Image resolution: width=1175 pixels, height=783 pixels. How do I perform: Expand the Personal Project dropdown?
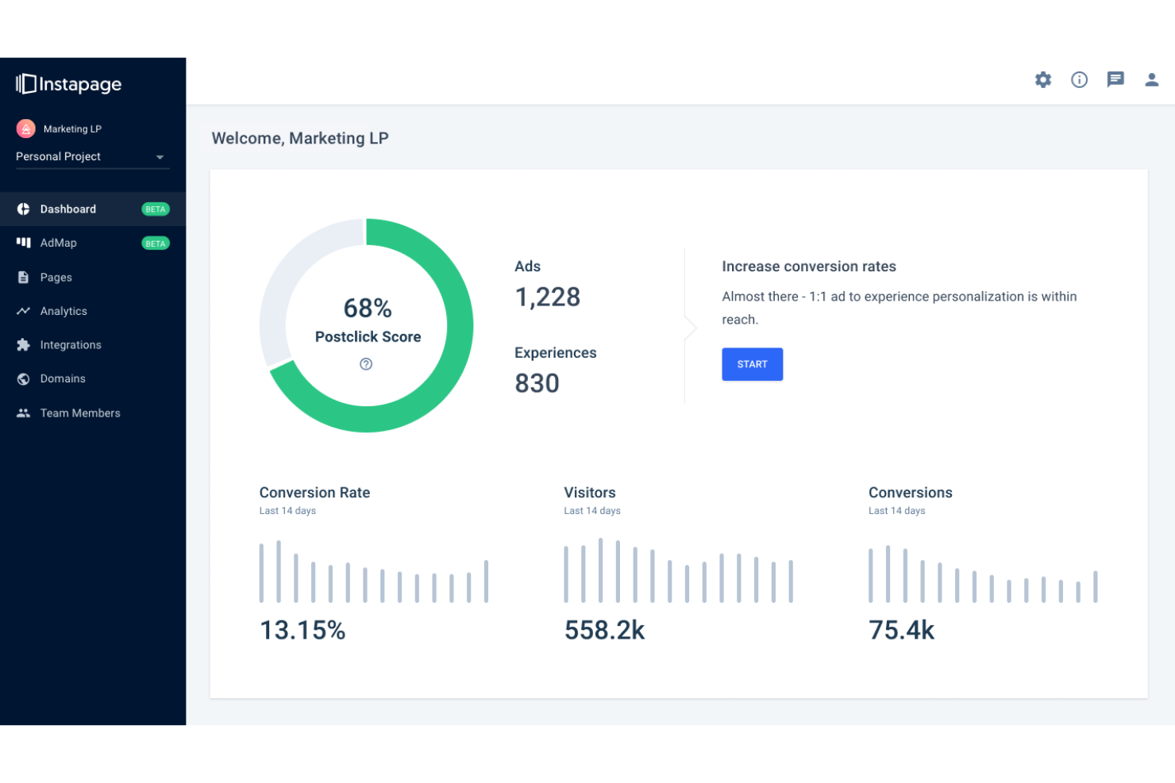tap(161, 156)
